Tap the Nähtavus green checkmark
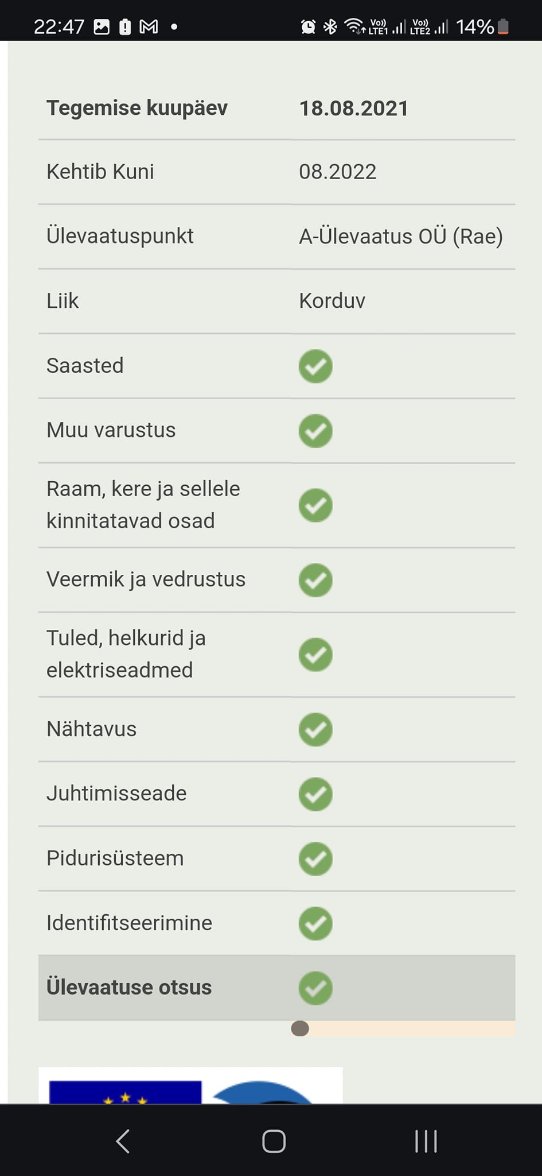 [315, 730]
